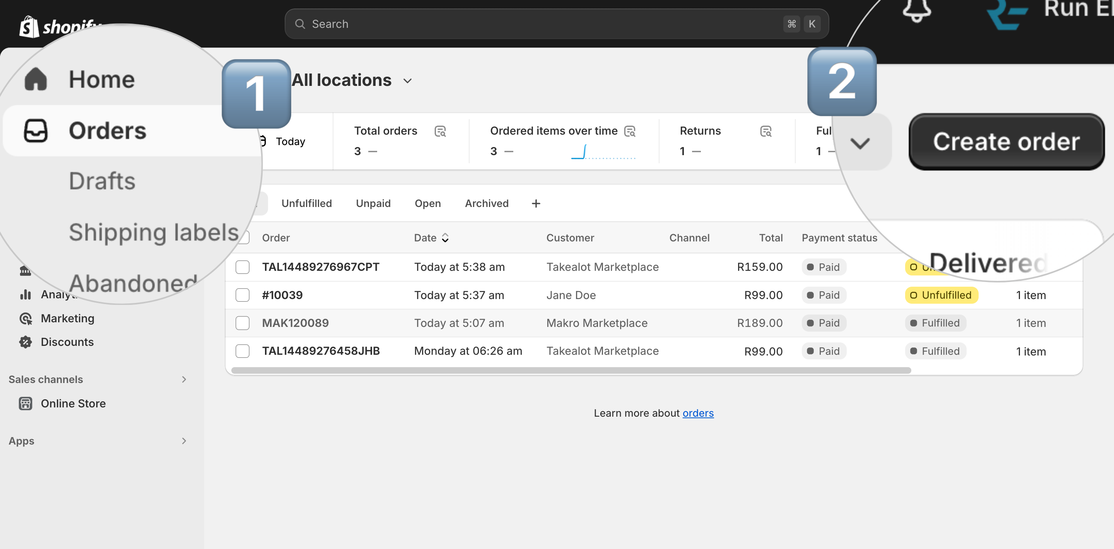Click the Create order button
Screen dimensions: 1114x549
click(1006, 142)
